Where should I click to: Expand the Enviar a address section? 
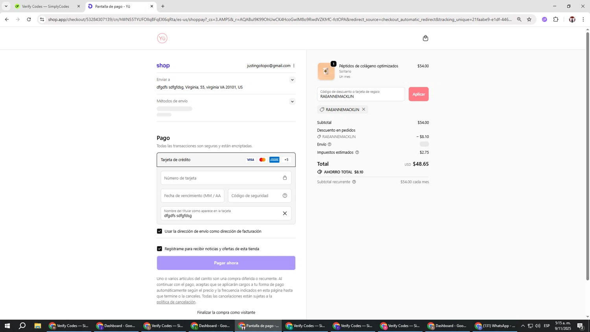click(292, 80)
